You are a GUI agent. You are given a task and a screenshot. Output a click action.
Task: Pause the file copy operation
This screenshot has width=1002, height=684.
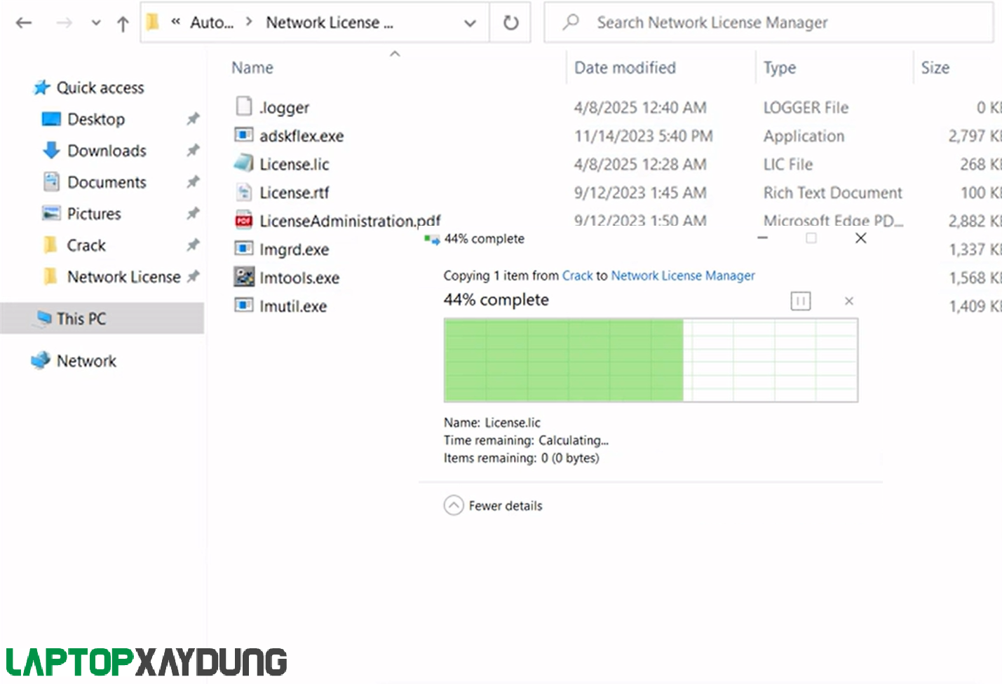pos(800,301)
